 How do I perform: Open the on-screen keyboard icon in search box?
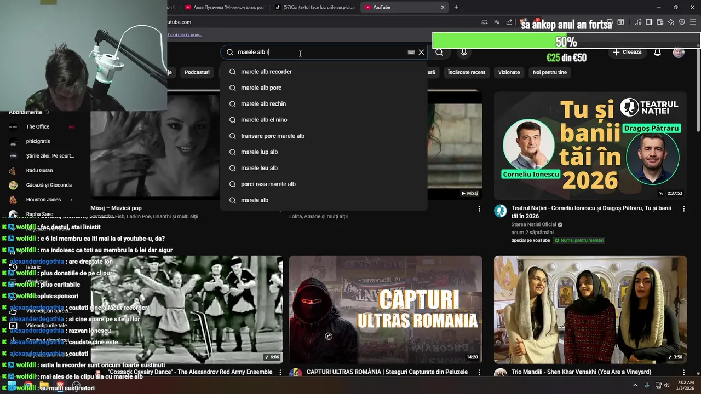(x=411, y=52)
